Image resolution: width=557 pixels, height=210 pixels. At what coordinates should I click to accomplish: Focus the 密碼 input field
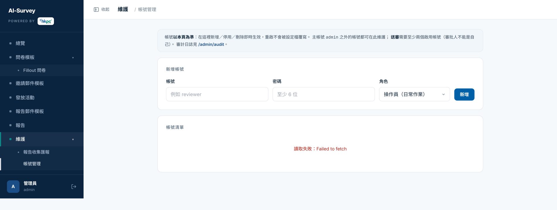pyautogui.click(x=324, y=94)
